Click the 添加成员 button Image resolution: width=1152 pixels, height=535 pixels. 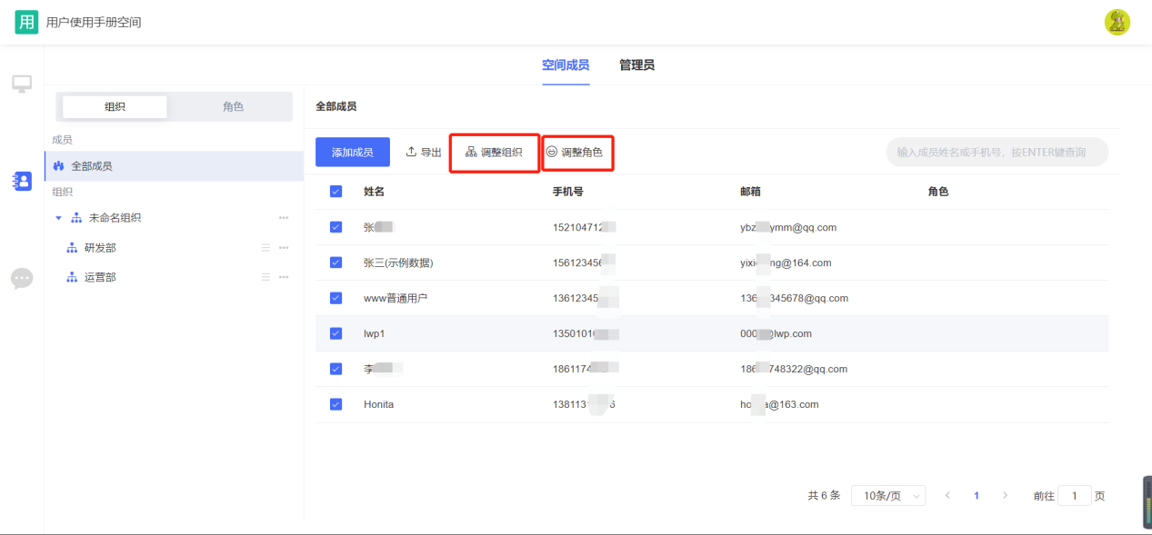pyautogui.click(x=353, y=153)
